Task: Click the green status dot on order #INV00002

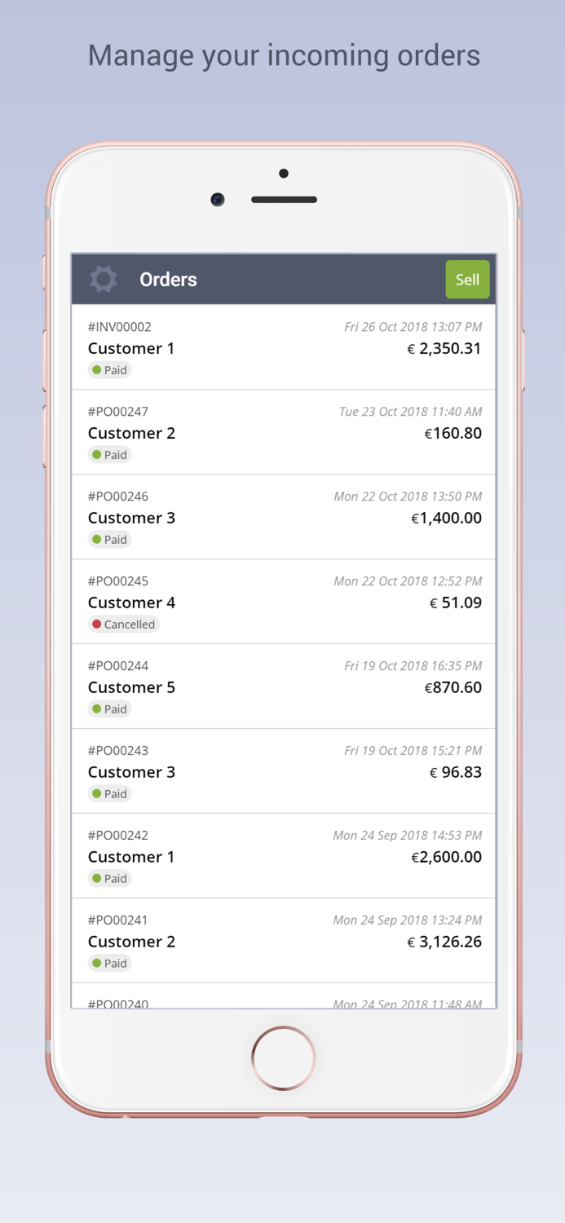Action: point(95,370)
